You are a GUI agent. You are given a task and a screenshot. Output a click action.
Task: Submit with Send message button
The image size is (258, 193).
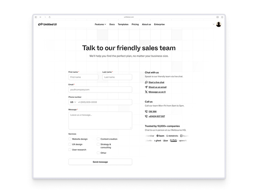(x=100, y=162)
